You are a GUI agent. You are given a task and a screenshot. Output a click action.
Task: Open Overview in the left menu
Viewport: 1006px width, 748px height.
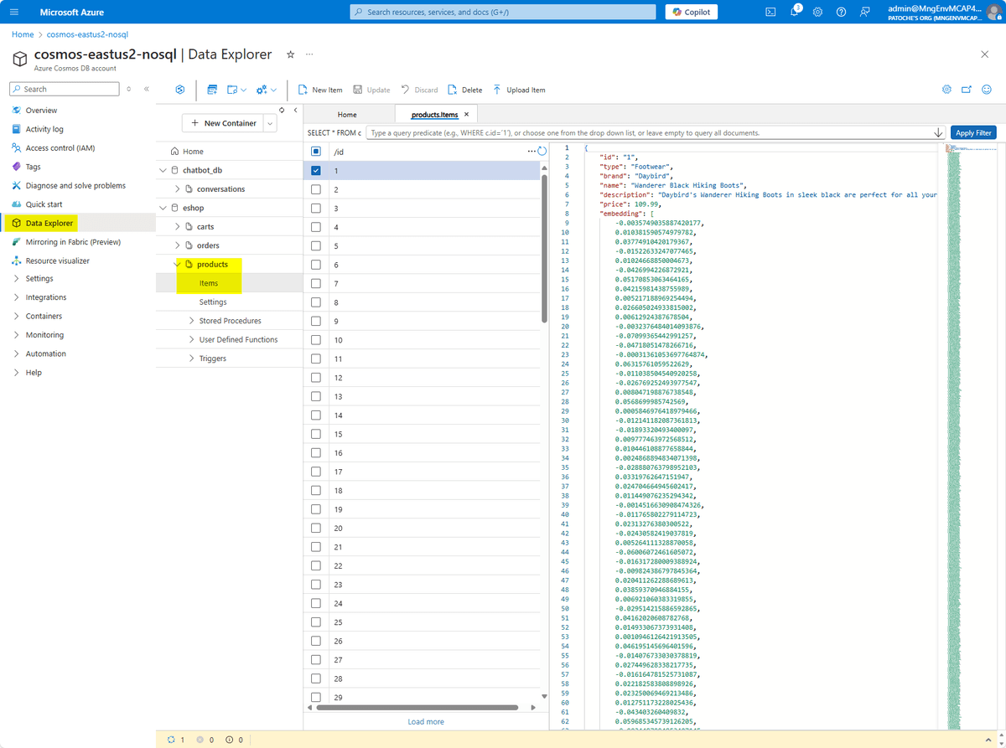41,111
